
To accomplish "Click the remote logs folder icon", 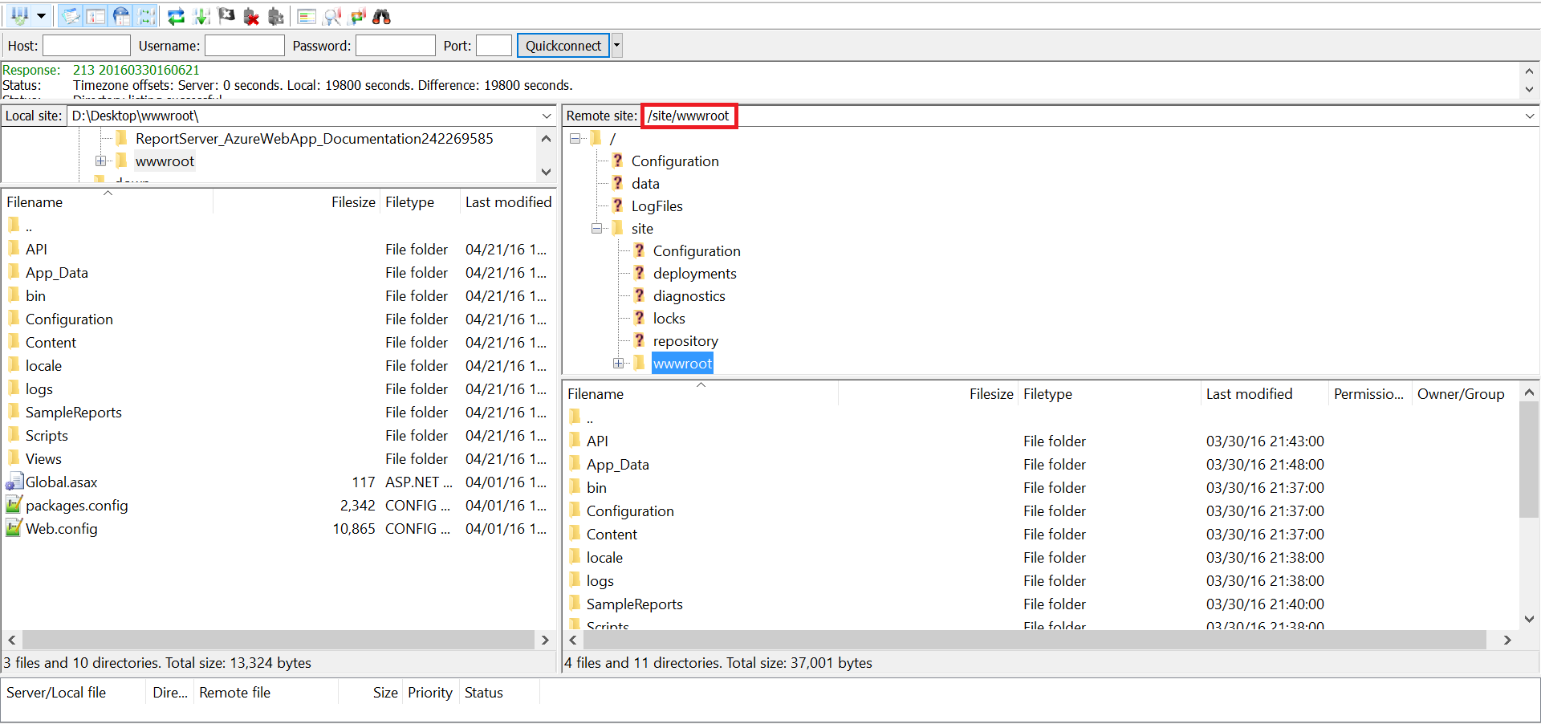I will (575, 580).
